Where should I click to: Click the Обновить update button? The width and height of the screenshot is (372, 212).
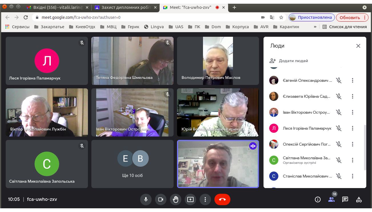point(352,17)
